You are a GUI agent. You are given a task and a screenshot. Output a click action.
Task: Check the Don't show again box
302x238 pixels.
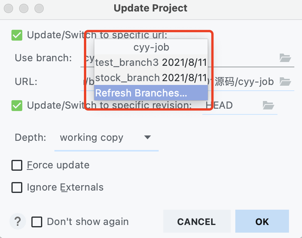pos(37,222)
